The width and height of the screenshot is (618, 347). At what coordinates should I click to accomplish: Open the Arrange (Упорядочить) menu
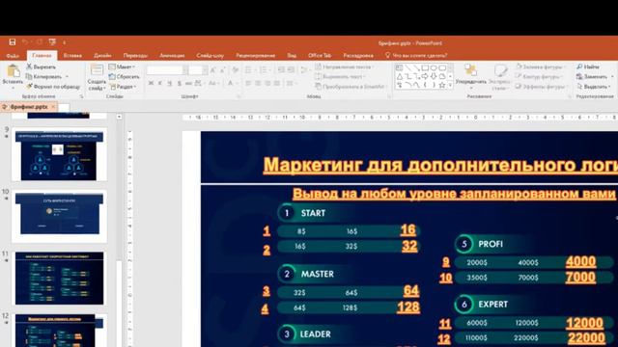pyautogui.click(x=470, y=77)
